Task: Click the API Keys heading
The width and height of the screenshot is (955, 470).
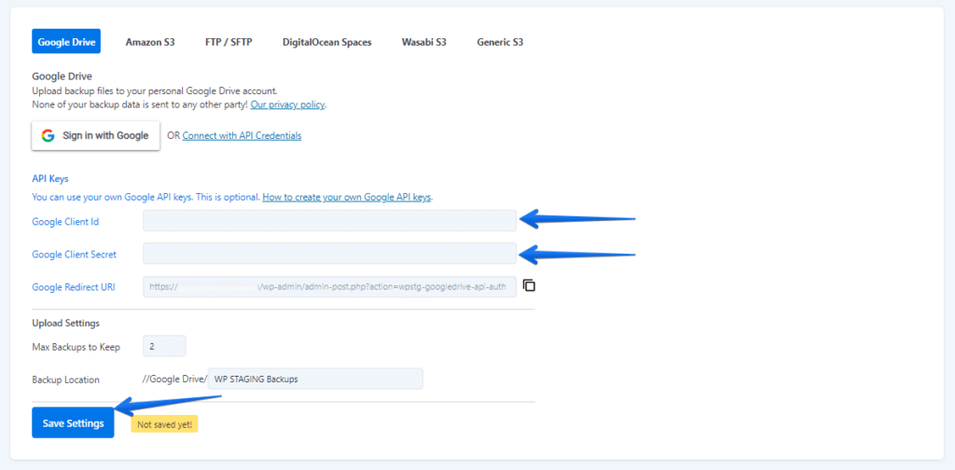Action: [x=50, y=179]
